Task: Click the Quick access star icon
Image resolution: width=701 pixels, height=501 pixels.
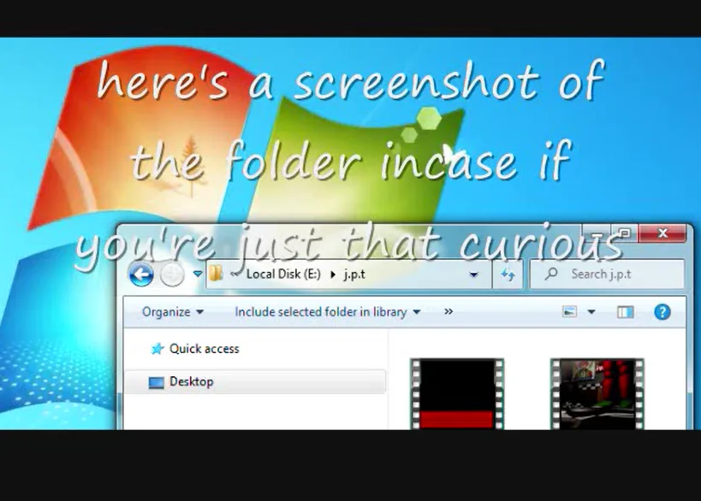Action: (x=157, y=349)
